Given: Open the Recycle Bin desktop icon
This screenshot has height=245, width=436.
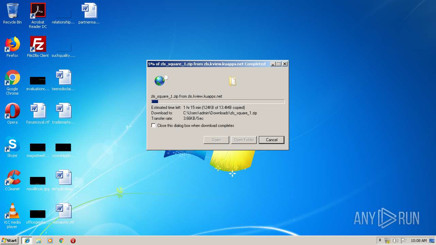Looking at the screenshot, I should [x=12, y=14].
